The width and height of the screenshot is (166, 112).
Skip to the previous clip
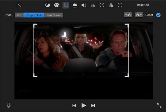[74, 105]
